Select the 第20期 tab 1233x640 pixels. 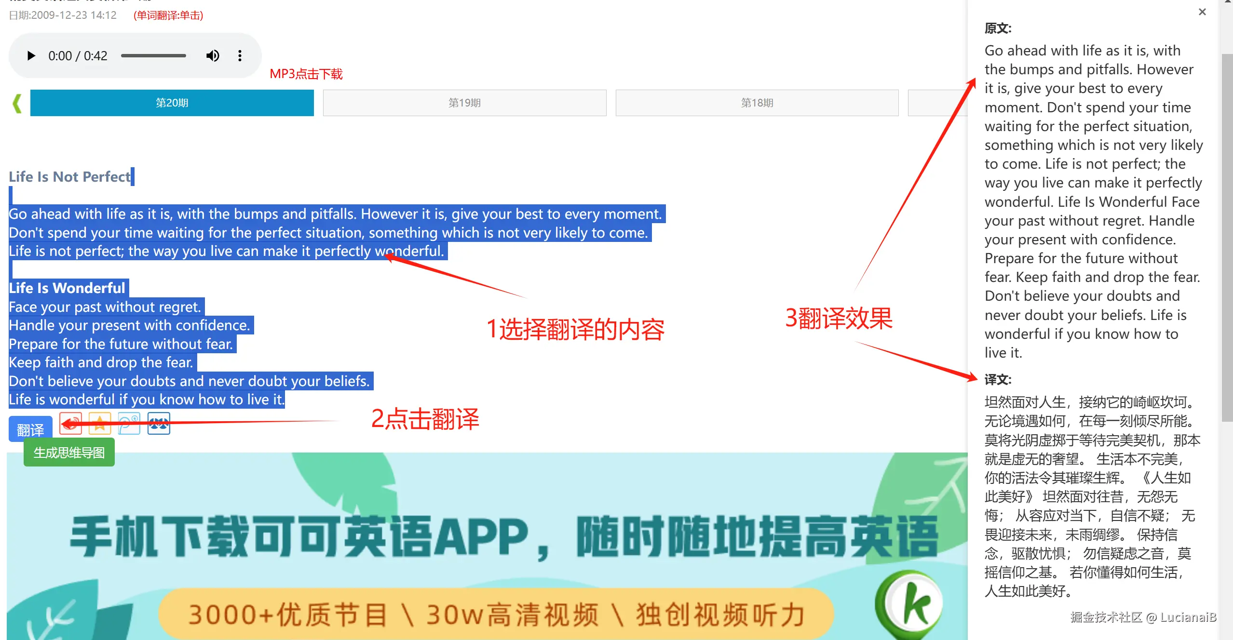pyautogui.click(x=172, y=103)
